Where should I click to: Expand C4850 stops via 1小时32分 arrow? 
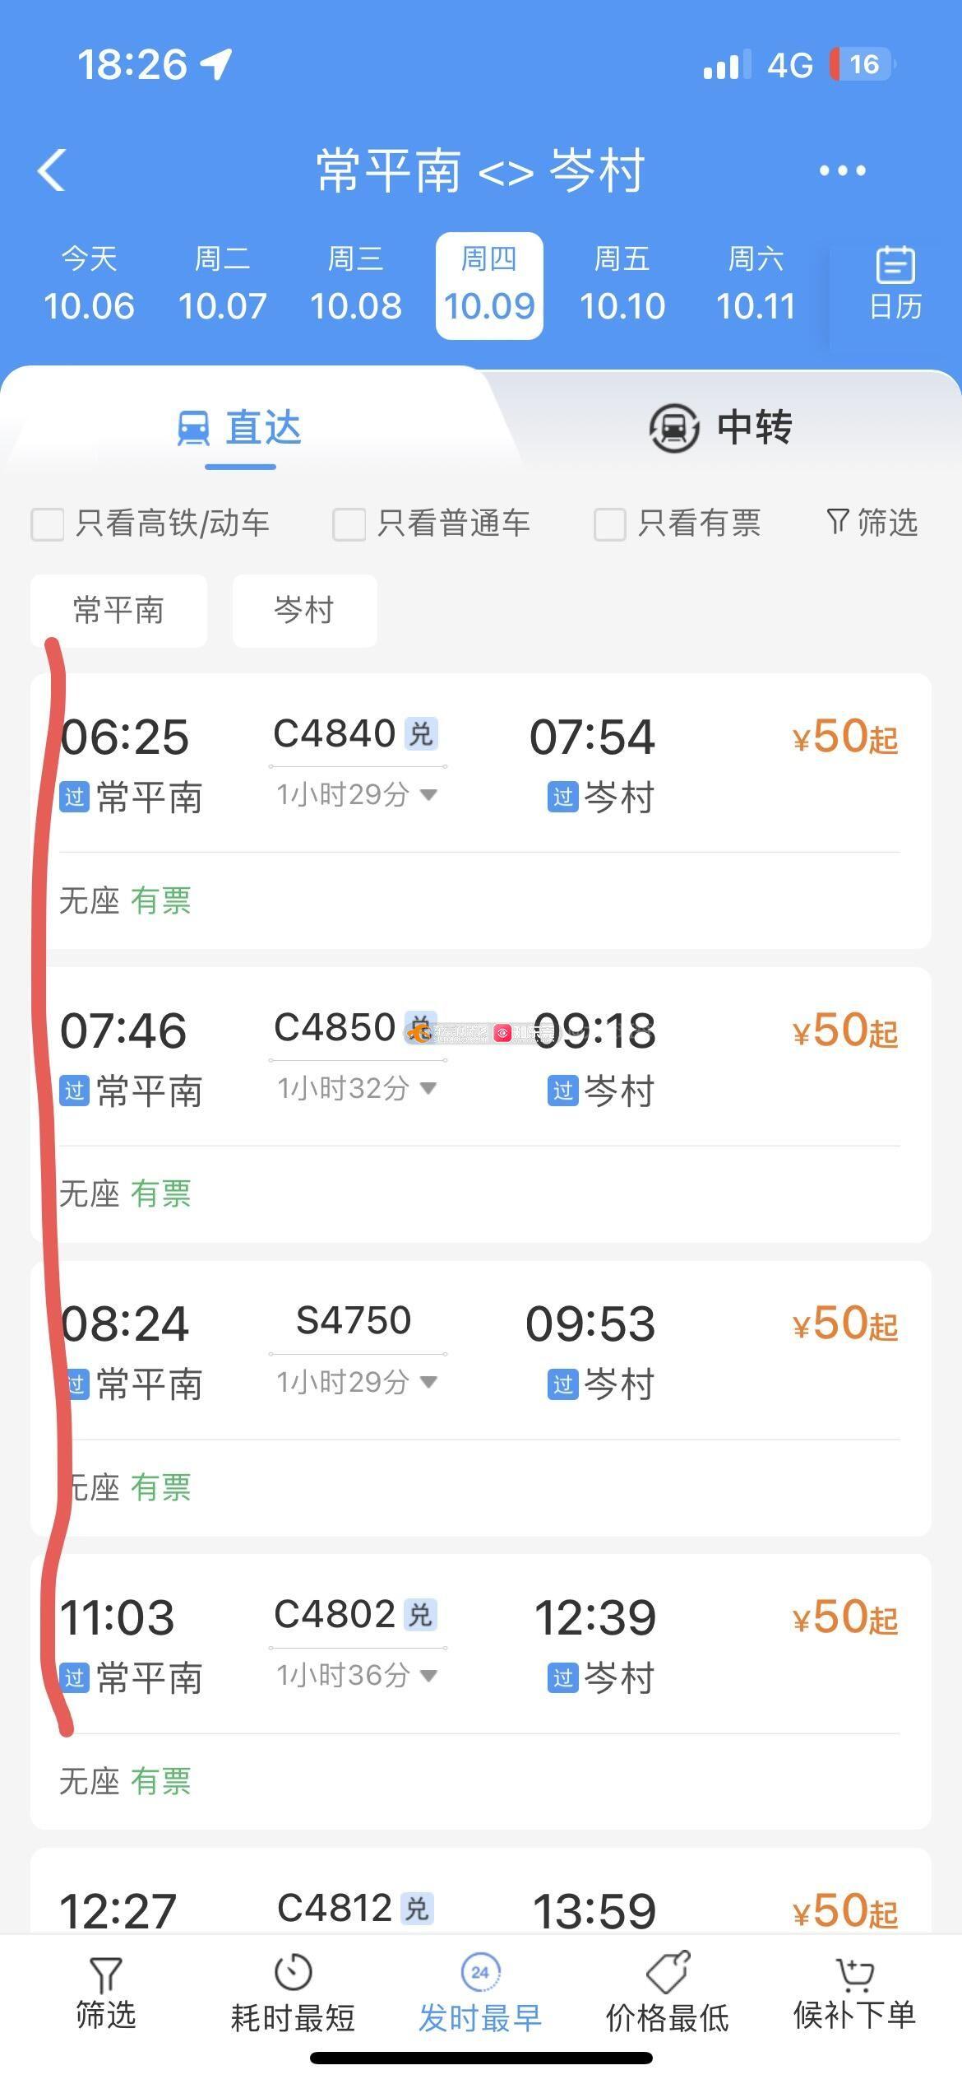(428, 1088)
